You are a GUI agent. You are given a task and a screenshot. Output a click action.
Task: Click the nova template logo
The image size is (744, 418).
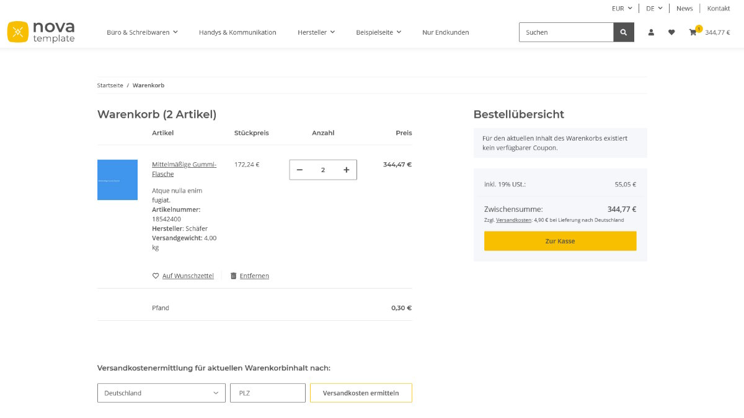tap(41, 32)
